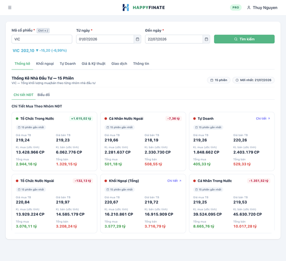Click the 1.329,15 tỷ total sell value

(x=66, y=164)
